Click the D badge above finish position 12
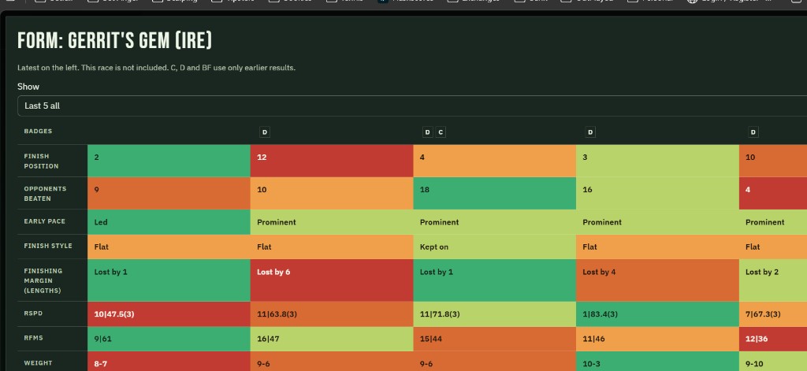The width and height of the screenshot is (807, 371). [x=265, y=132]
